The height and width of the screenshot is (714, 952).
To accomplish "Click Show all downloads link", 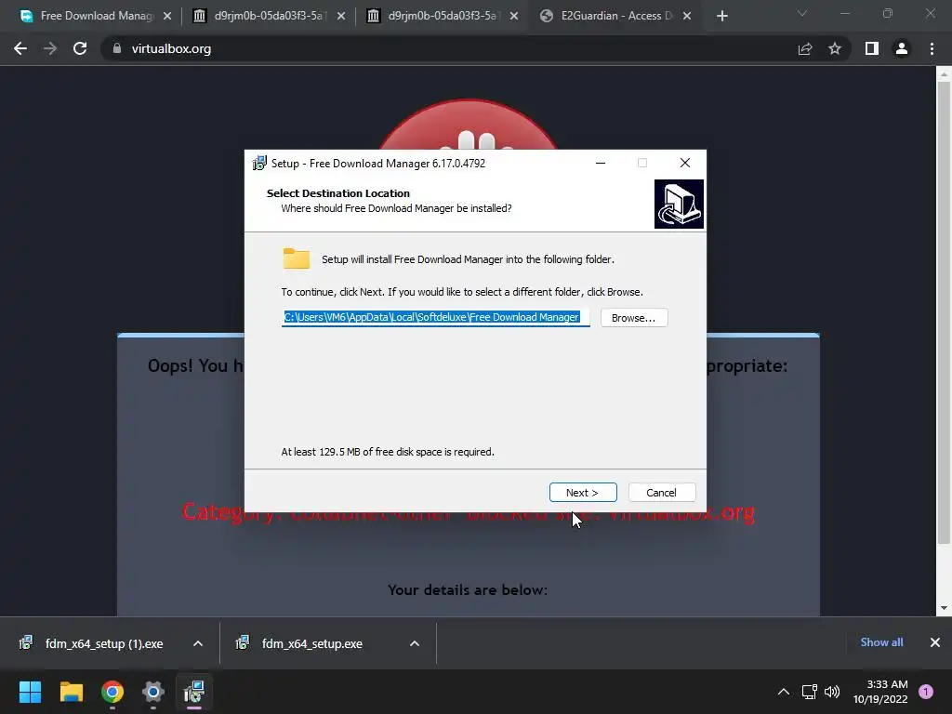I will 881,642.
